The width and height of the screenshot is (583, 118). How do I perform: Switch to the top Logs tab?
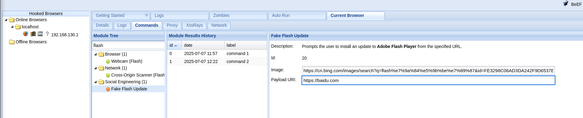tap(180, 15)
